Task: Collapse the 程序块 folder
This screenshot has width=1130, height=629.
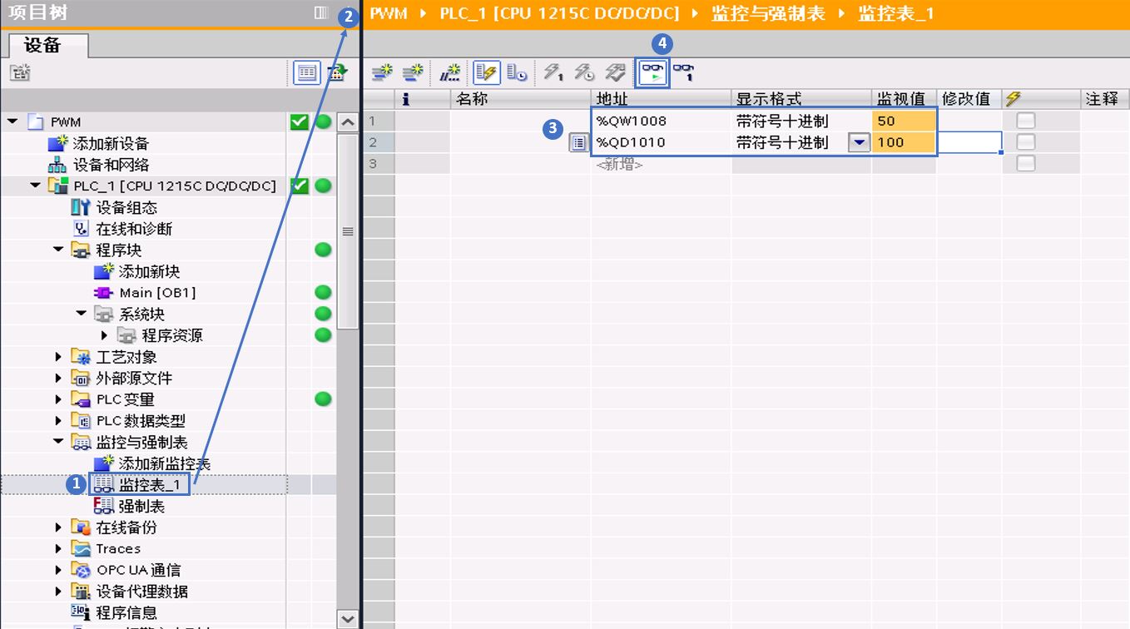Action: click(58, 250)
